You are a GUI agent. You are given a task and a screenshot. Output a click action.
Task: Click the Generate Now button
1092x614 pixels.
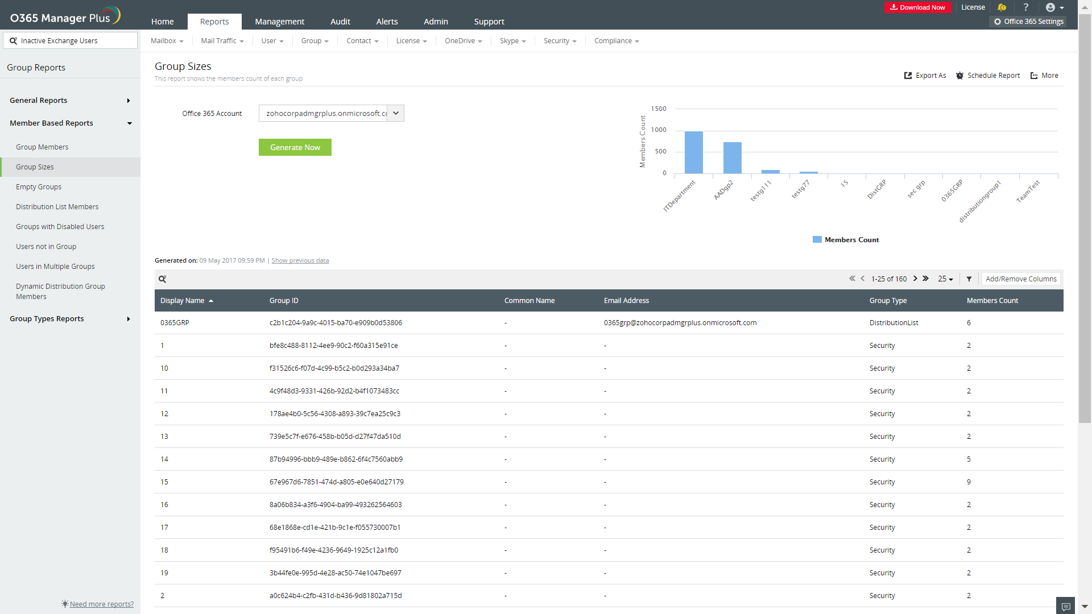pos(295,147)
